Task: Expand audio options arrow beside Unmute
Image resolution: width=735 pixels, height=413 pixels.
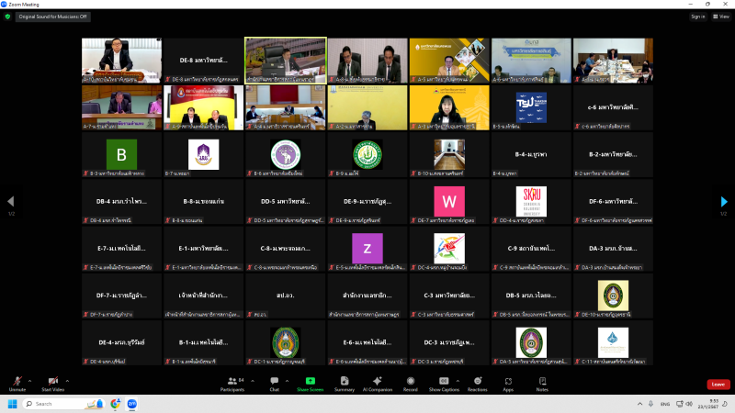Action: [x=29, y=379]
